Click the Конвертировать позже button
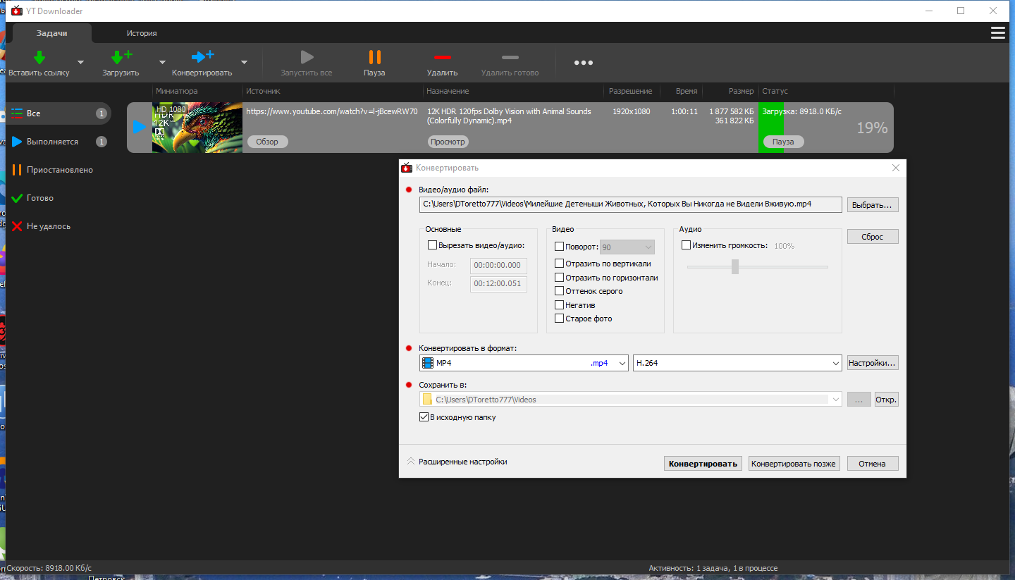The height and width of the screenshot is (580, 1015). click(x=794, y=464)
